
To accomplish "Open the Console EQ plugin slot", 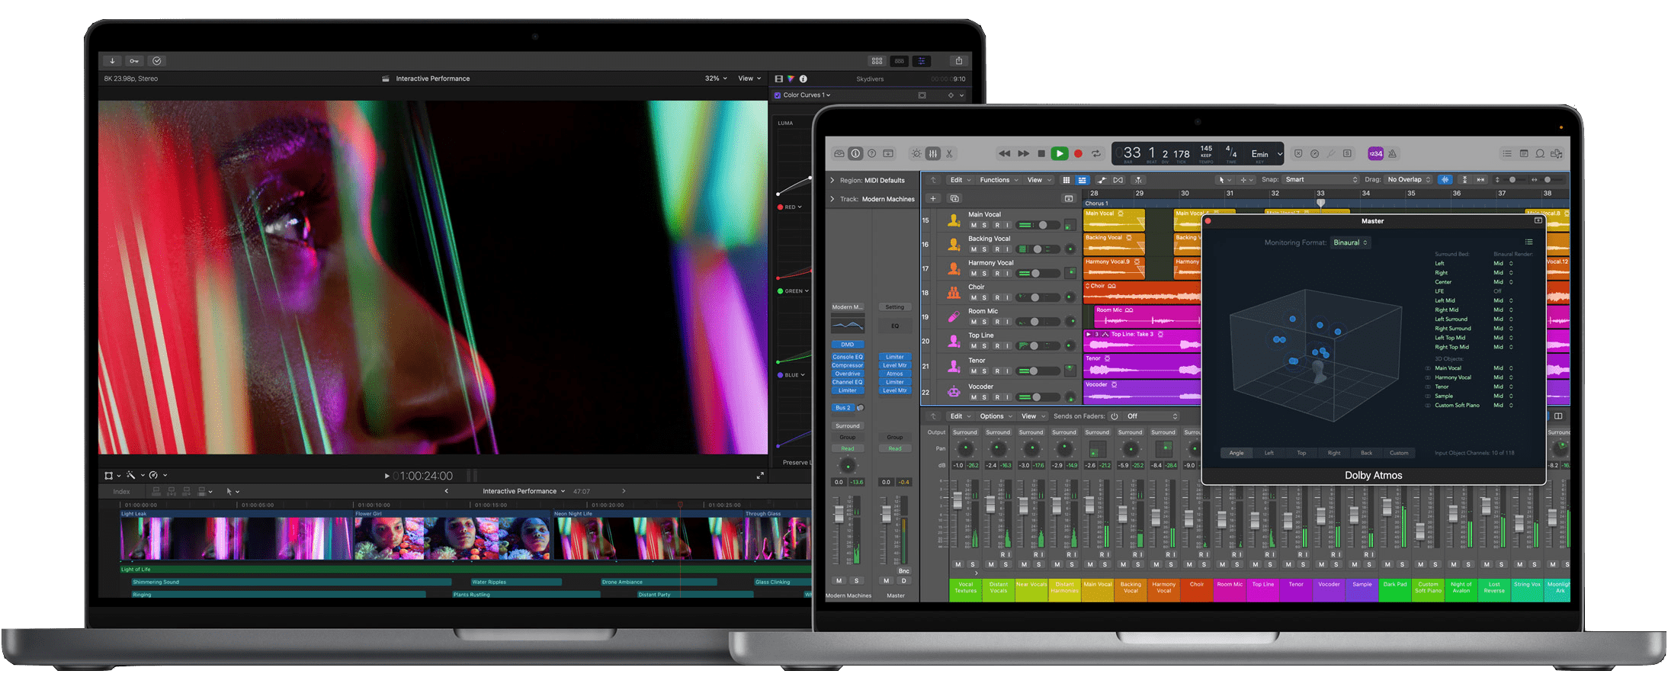I will tap(848, 357).
